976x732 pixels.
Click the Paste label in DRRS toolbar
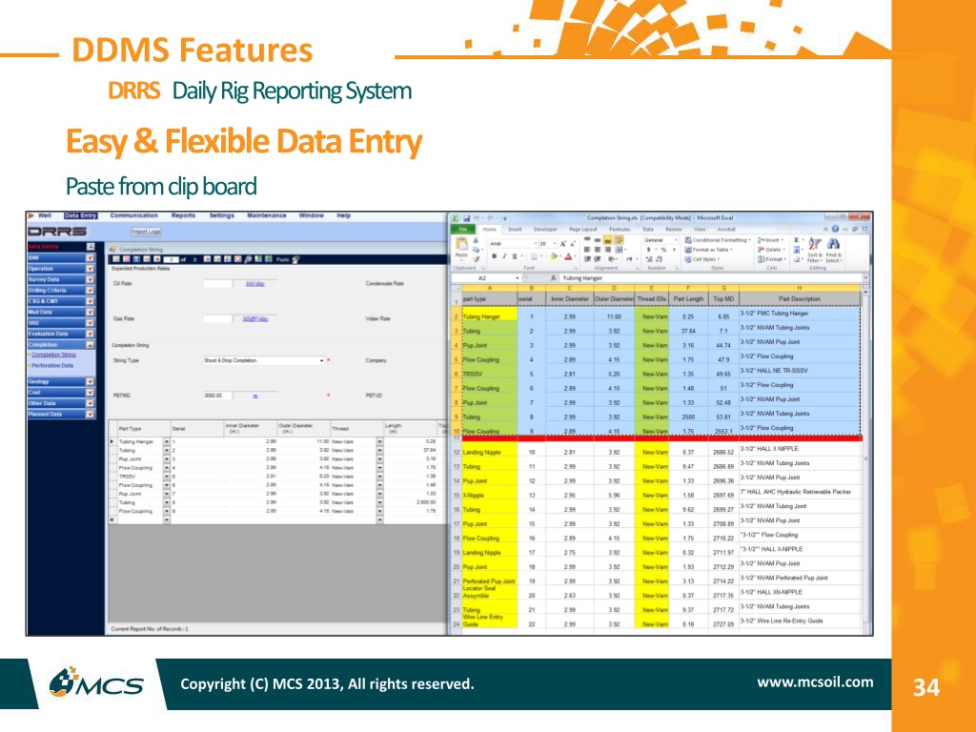pos(282,259)
